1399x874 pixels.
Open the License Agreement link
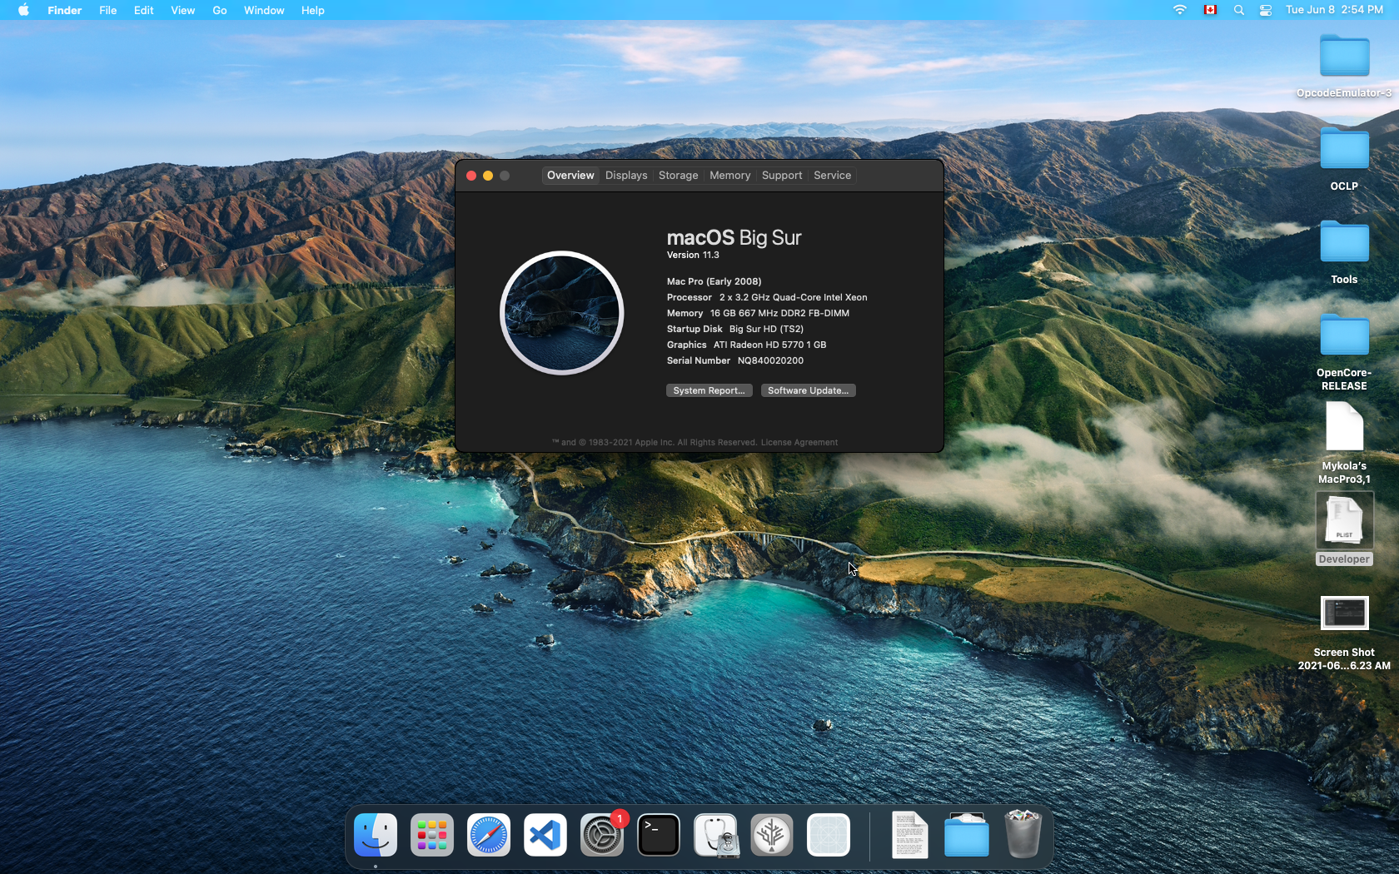799,443
